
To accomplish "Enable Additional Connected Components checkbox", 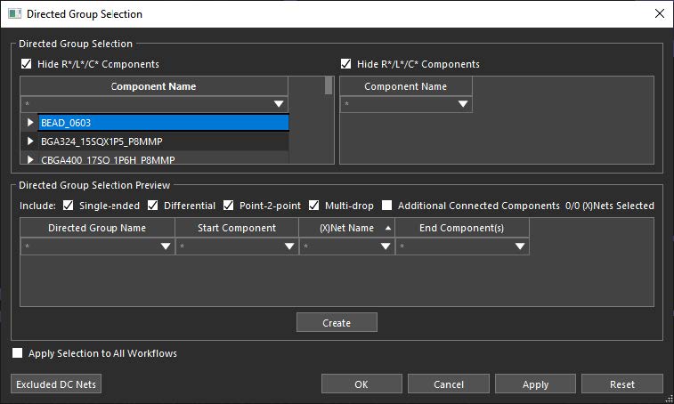I will pyautogui.click(x=387, y=206).
